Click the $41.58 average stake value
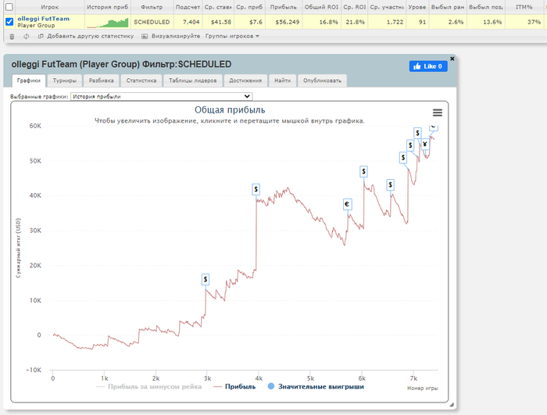 pos(221,22)
